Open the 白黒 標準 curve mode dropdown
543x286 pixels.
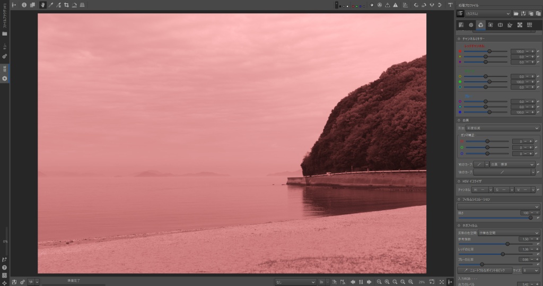[x=513, y=164]
